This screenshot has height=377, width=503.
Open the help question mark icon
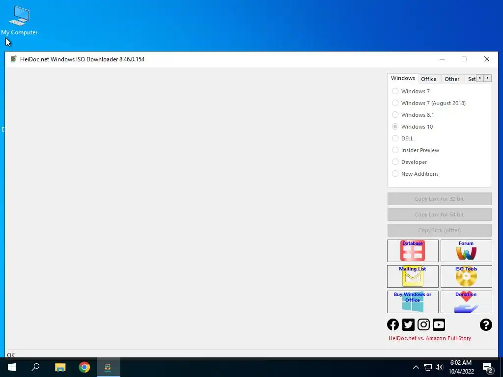(x=486, y=324)
